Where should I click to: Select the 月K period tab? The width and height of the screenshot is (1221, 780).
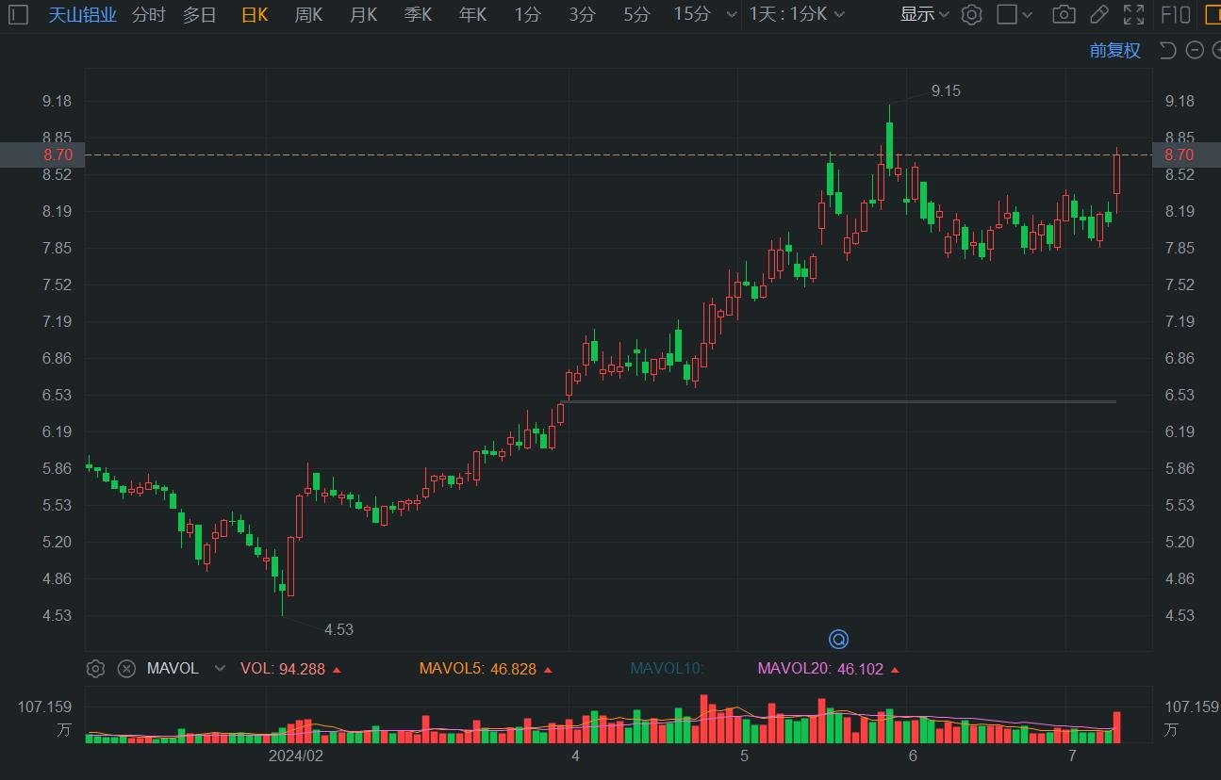click(x=363, y=14)
